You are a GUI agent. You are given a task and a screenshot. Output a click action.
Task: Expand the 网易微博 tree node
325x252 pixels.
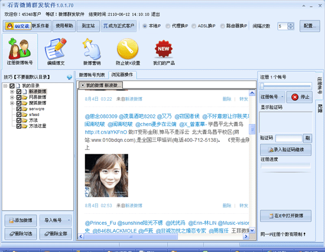(x=12, y=97)
